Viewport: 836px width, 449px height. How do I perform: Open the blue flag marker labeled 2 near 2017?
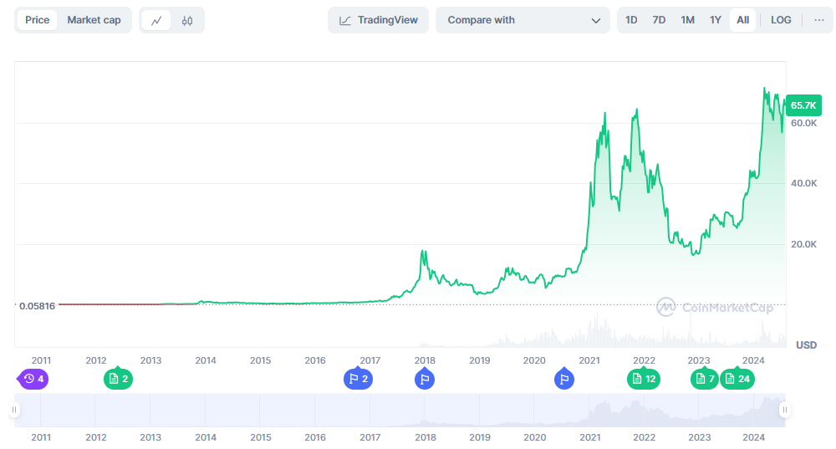click(x=359, y=379)
